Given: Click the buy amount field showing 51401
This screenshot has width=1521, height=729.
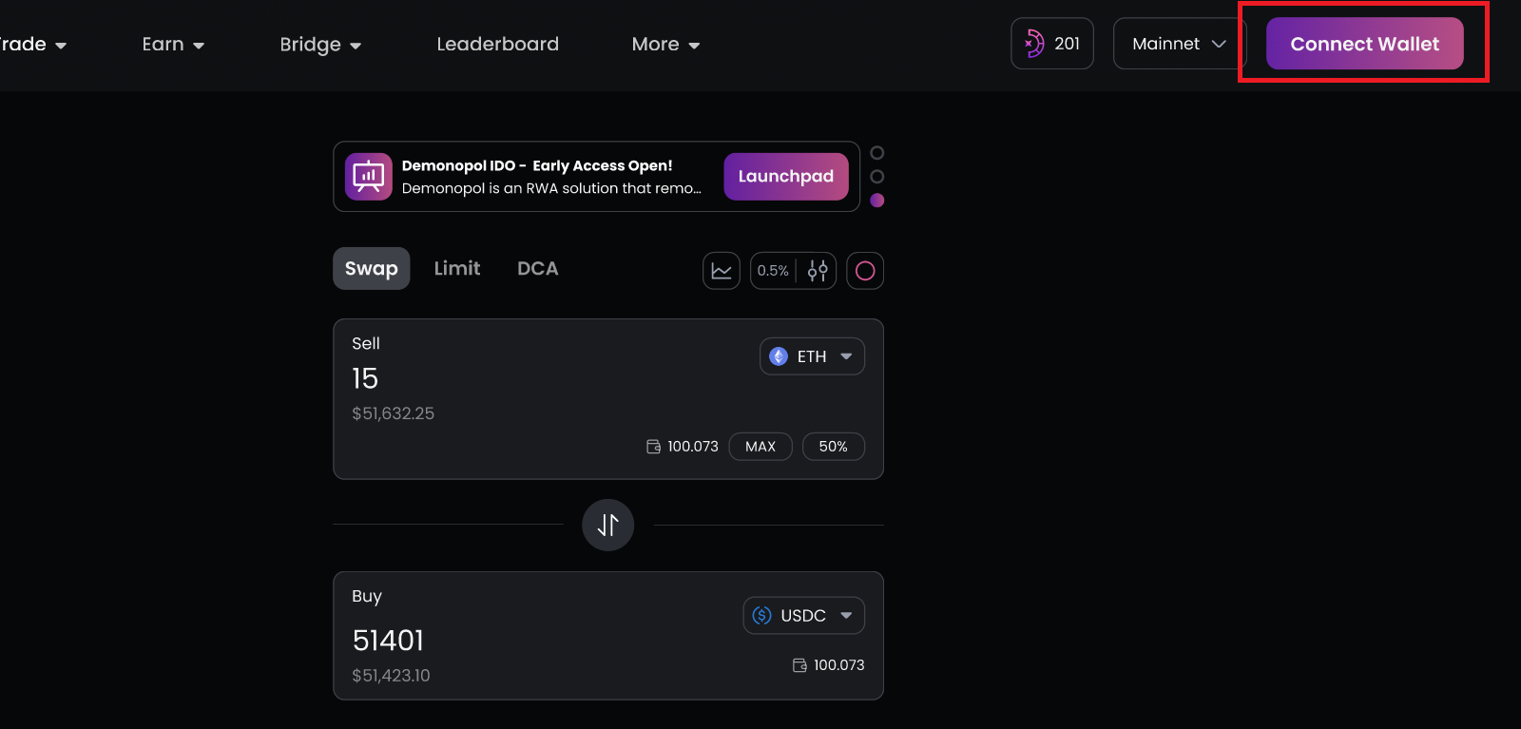Looking at the screenshot, I should point(388,641).
